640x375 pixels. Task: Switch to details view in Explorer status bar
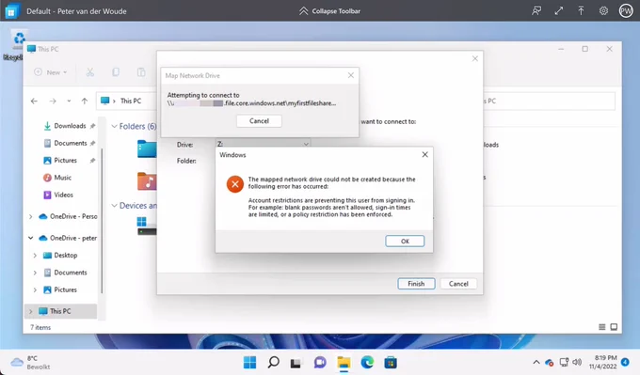coord(601,327)
